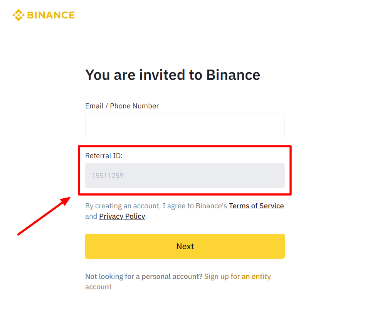Click the Binance diamond logo icon

click(18, 15)
